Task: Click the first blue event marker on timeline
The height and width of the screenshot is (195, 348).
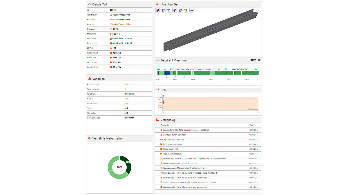Action: coord(158,69)
